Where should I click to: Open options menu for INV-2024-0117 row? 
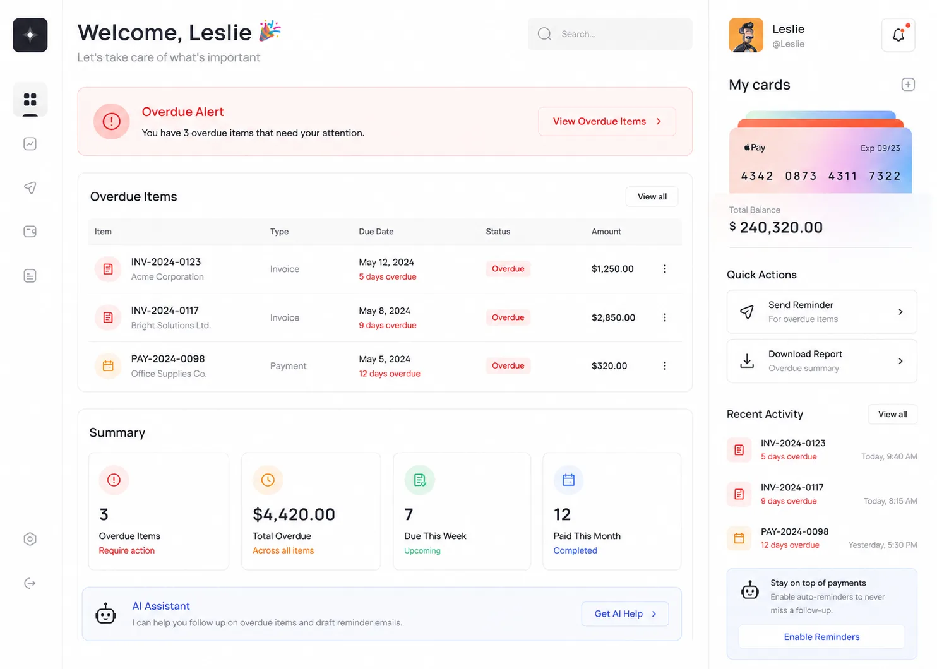point(665,317)
